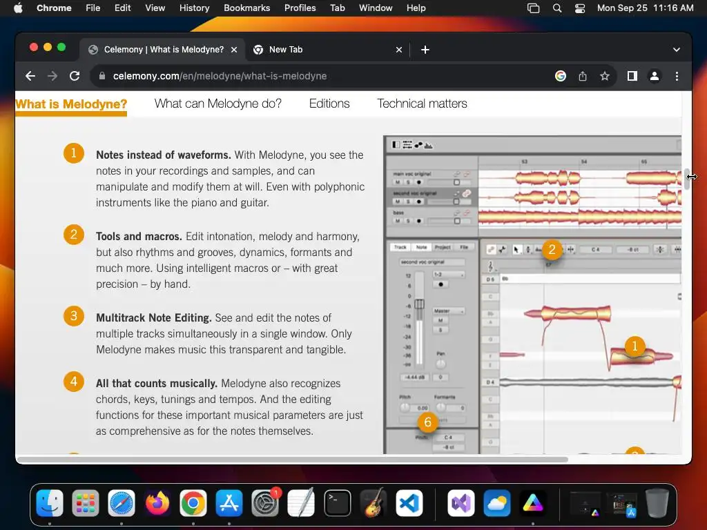Click numbered circle 2 beside Tools and macros
The image size is (707, 530).
[x=73, y=235]
